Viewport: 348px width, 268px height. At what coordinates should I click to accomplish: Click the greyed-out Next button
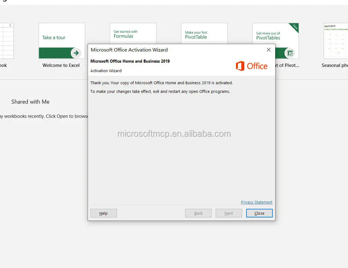coord(229,213)
